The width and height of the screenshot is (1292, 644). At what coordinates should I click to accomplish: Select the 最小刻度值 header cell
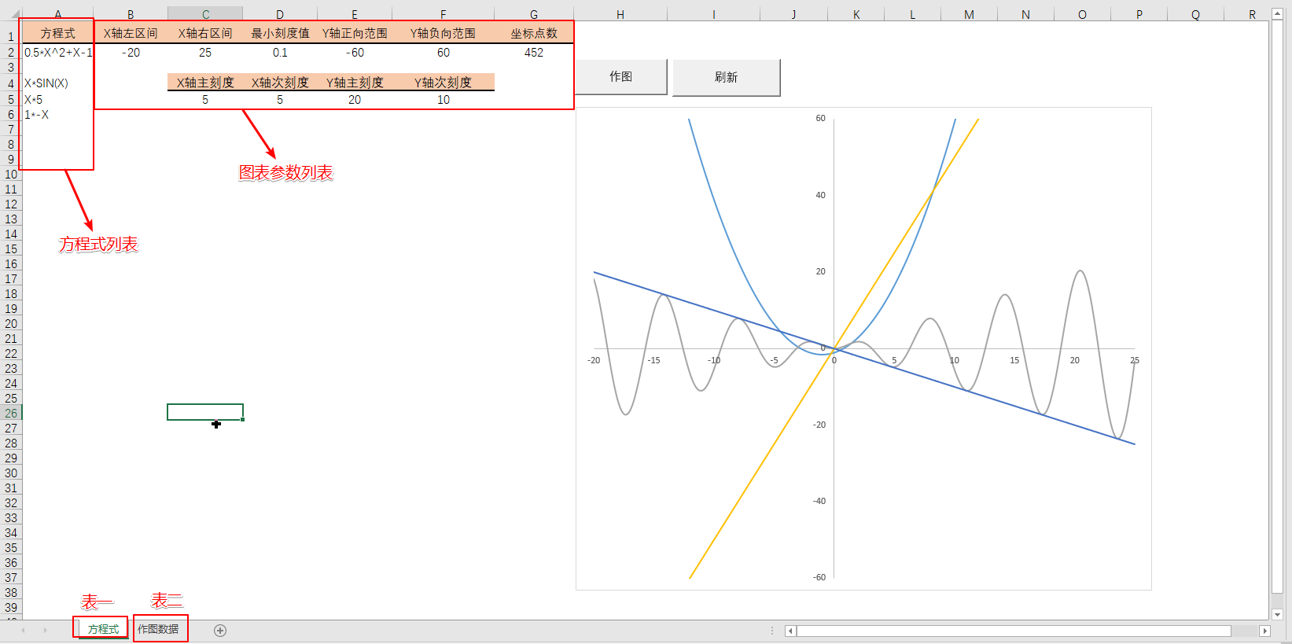pyautogui.click(x=280, y=33)
